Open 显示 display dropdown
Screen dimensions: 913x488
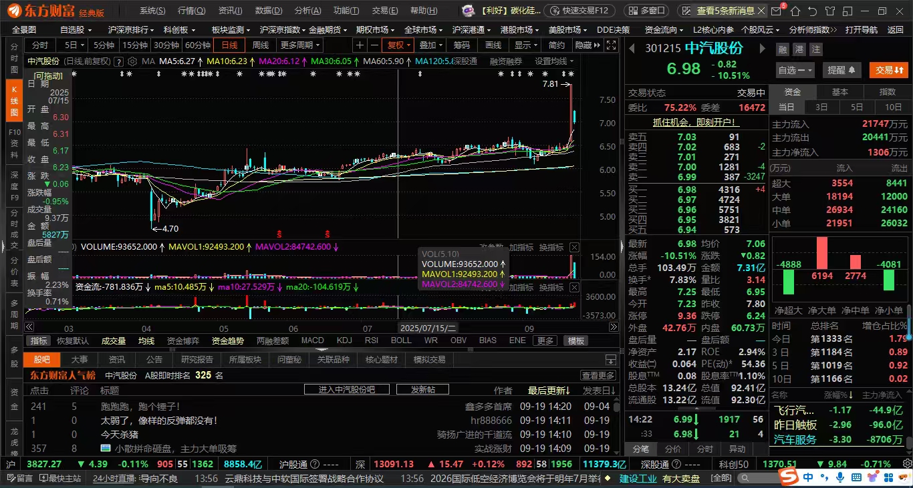point(526,45)
